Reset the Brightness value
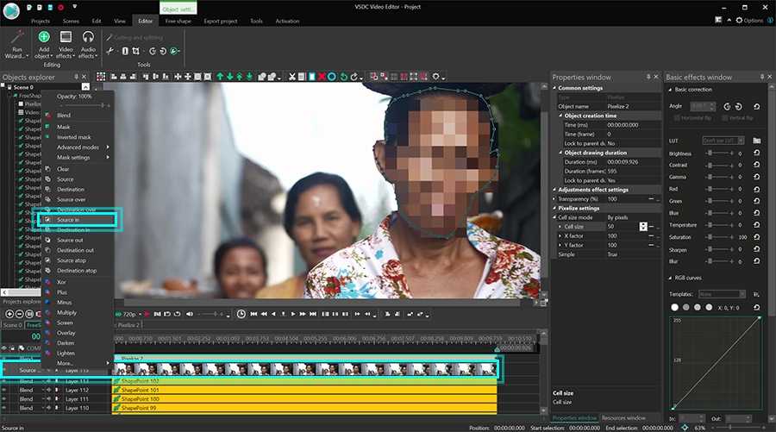Viewport: 776px width, 432px height. 756,153
